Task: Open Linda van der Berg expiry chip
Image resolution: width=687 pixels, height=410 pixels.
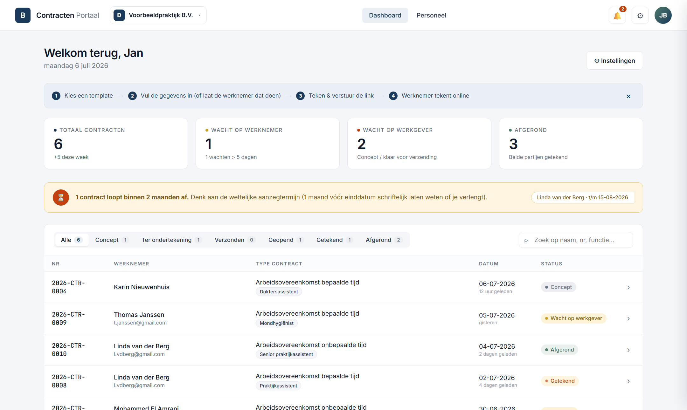Action: (x=582, y=197)
